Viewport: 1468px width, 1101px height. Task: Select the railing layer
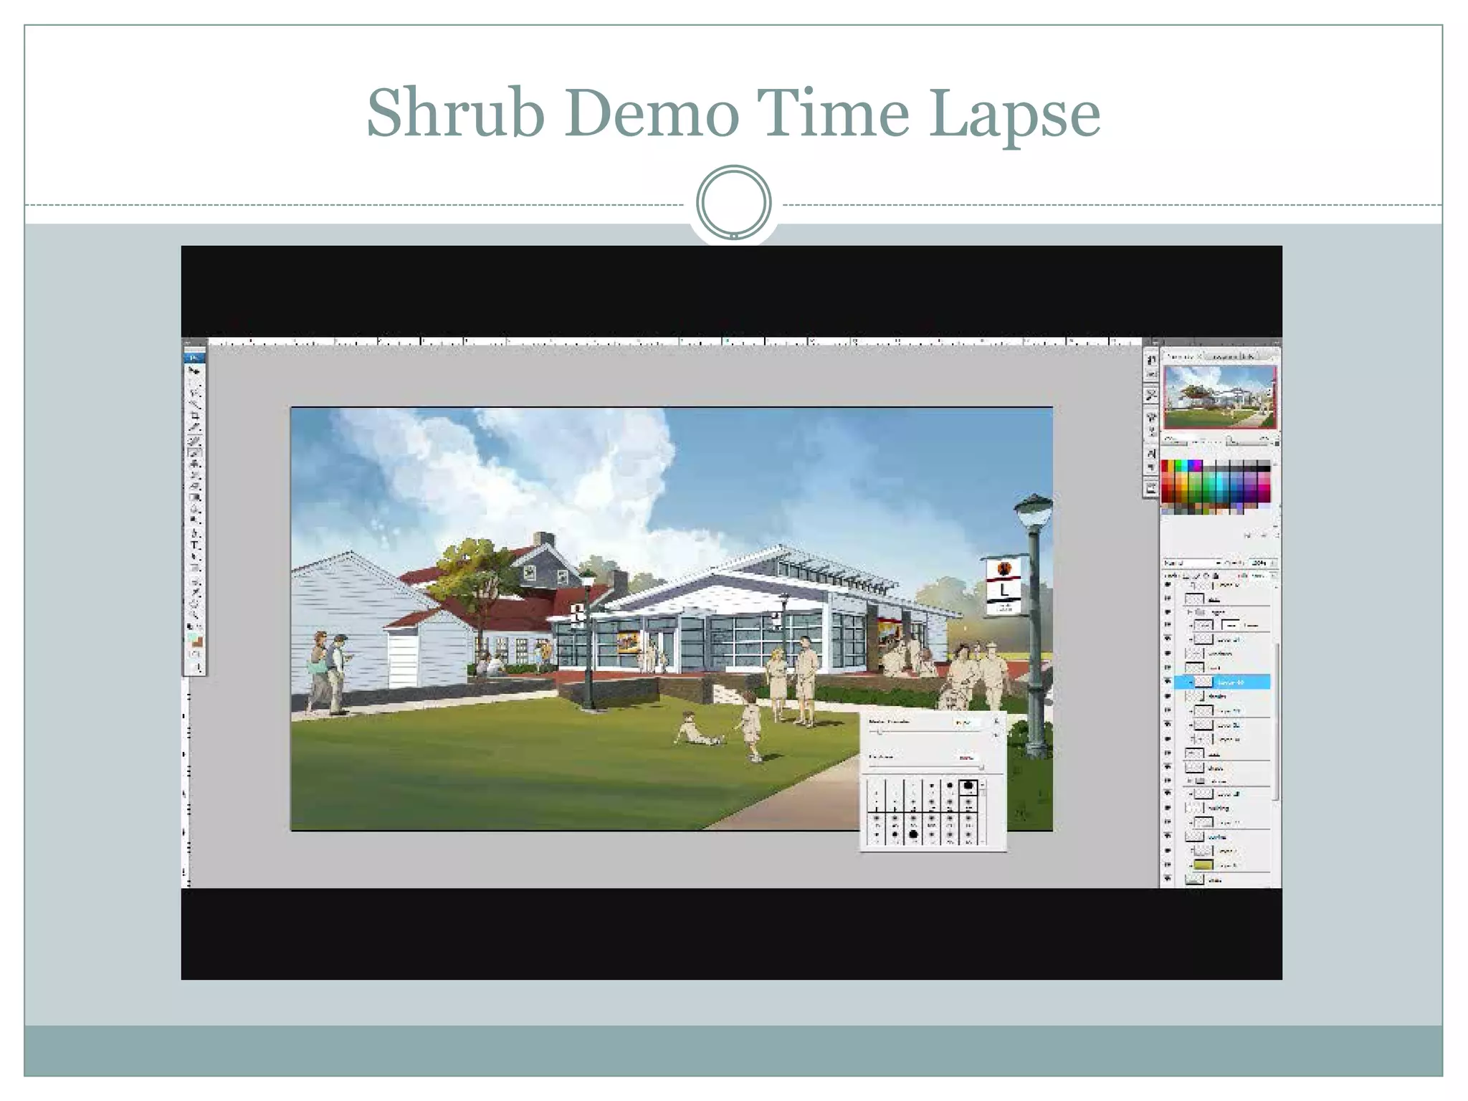tap(1223, 808)
